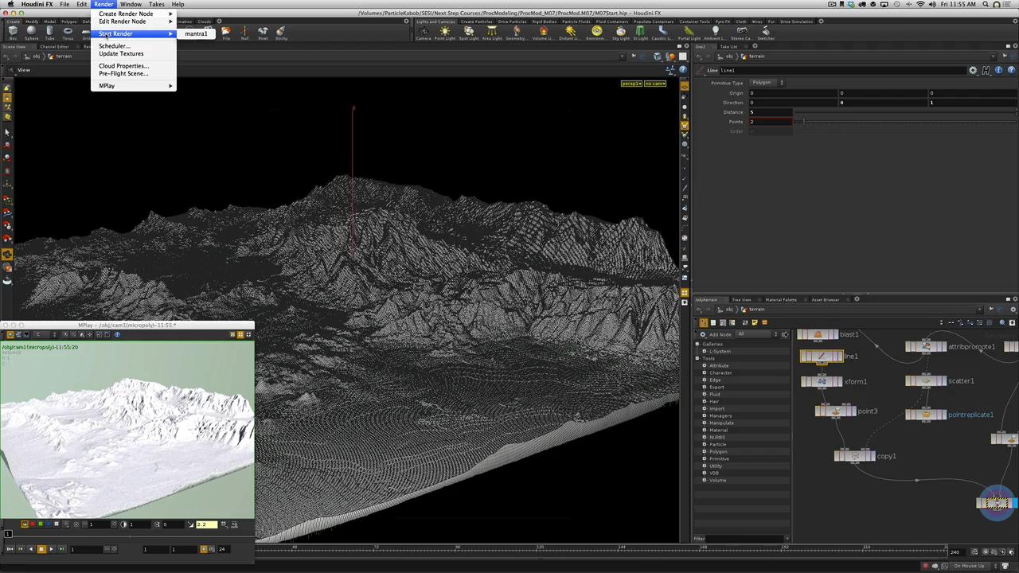1019x573 pixels.
Task: Select the Null shelf tool
Action: (244, 33)
